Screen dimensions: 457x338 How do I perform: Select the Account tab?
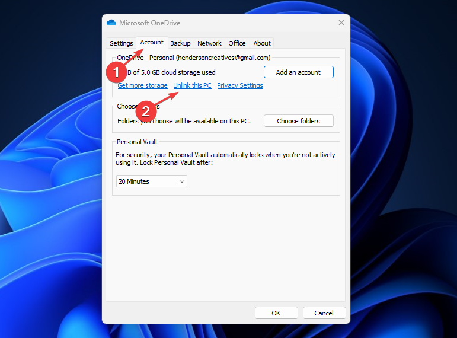tap(152, 42)
